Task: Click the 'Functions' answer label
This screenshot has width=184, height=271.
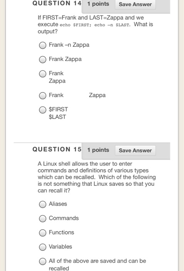Action: (x=61, y=232)
